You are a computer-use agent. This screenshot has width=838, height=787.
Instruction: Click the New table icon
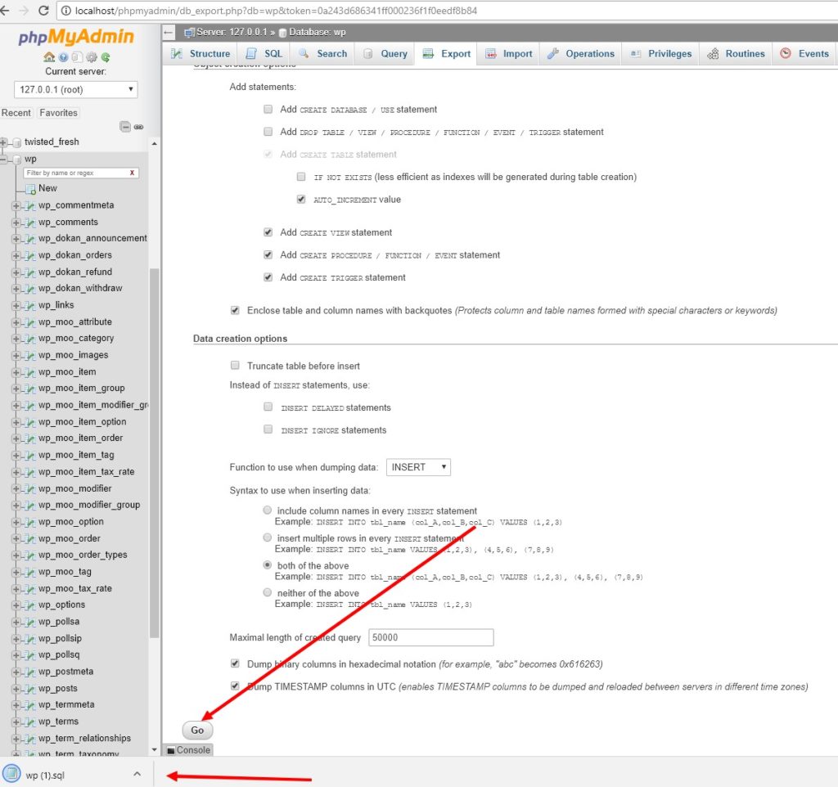pyautogui.click(x=31, y=189)
